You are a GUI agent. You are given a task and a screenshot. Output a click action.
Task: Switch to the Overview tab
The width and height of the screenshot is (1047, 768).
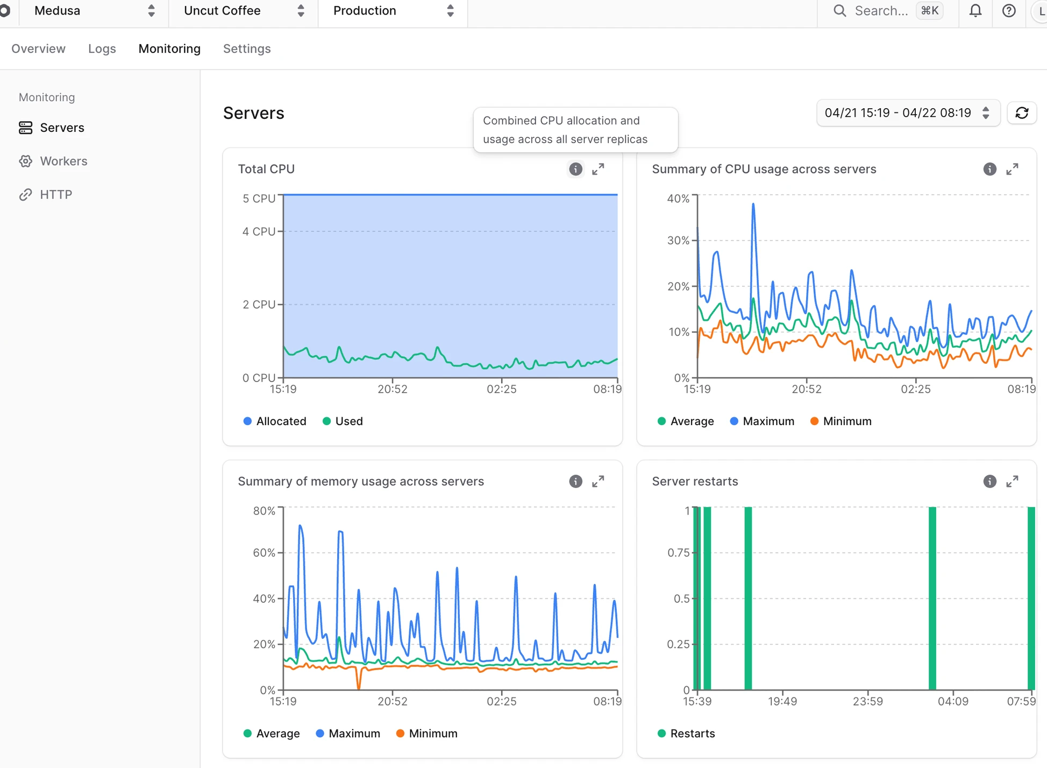click(38, 48)
